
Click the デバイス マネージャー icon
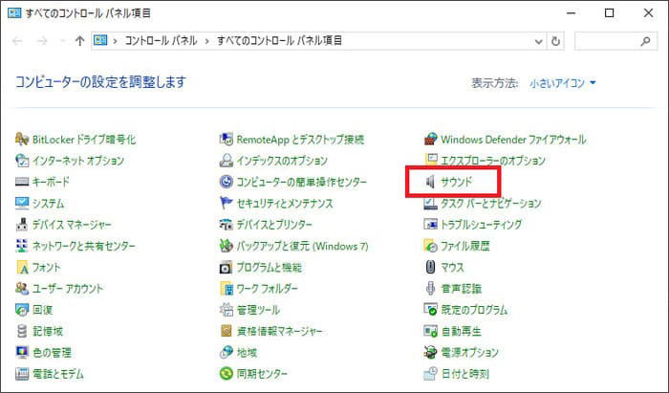22,225
